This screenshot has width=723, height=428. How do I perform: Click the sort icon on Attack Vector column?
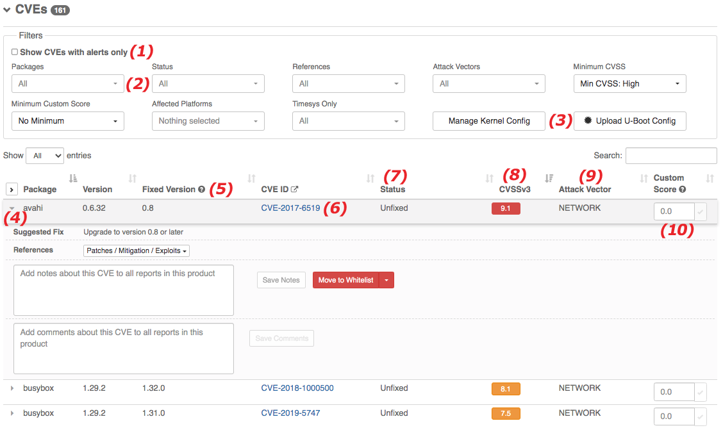(x=549, y=177)
